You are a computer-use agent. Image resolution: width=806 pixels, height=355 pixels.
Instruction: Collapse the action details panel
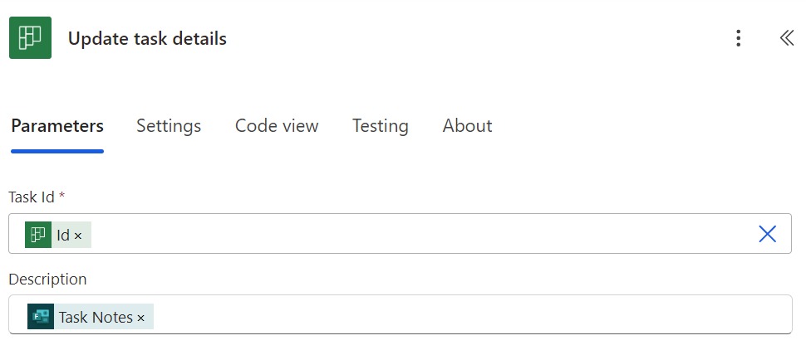click(x=786, y=38)
